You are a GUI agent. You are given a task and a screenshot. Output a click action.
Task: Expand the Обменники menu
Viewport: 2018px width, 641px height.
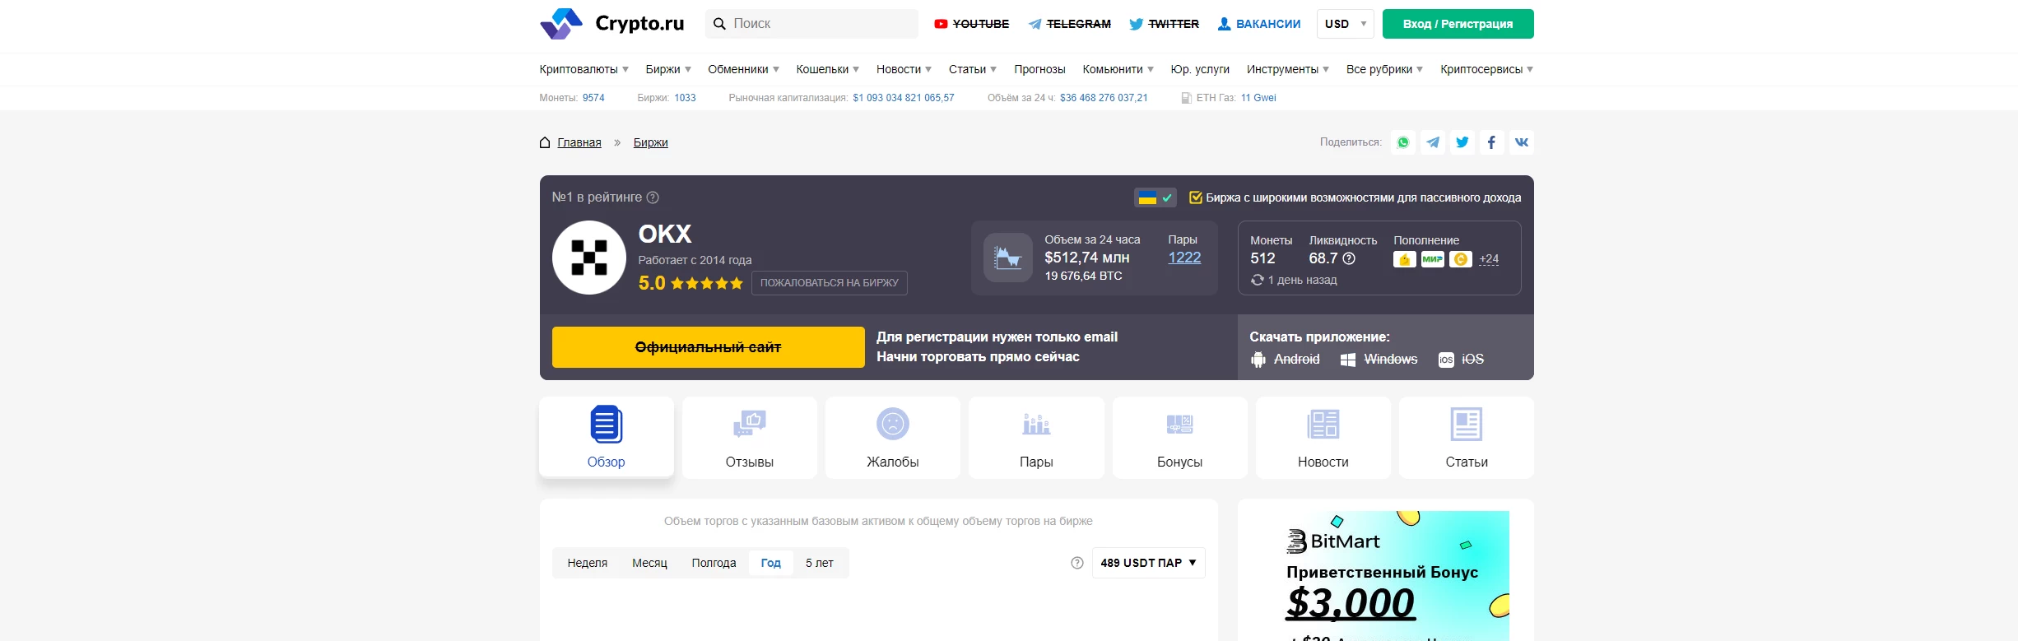(x=743, y=69)
